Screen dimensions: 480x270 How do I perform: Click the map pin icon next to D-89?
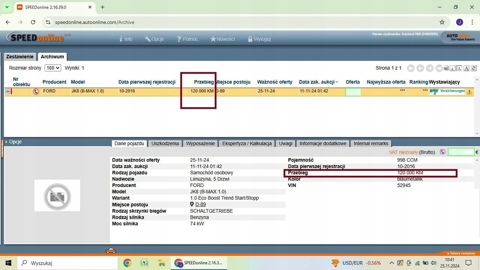[192, 204]
